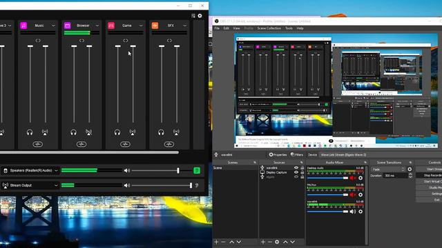Click the Wave Link mixer layout icon beside gear

[x=193, y=16]
